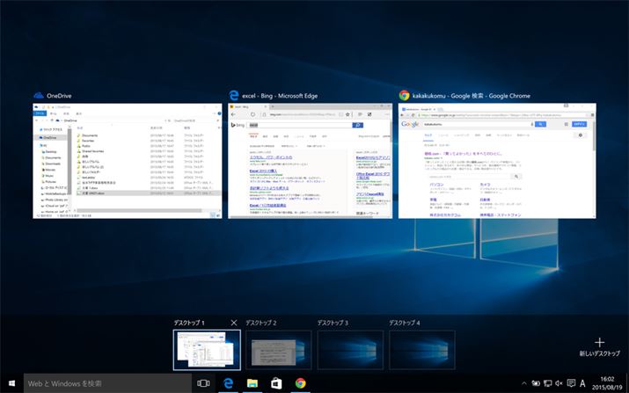The height and width of the screenshot is (393, 629).
Task: Open the Windows Store taskbar icon
Action: tap(276, 383)
